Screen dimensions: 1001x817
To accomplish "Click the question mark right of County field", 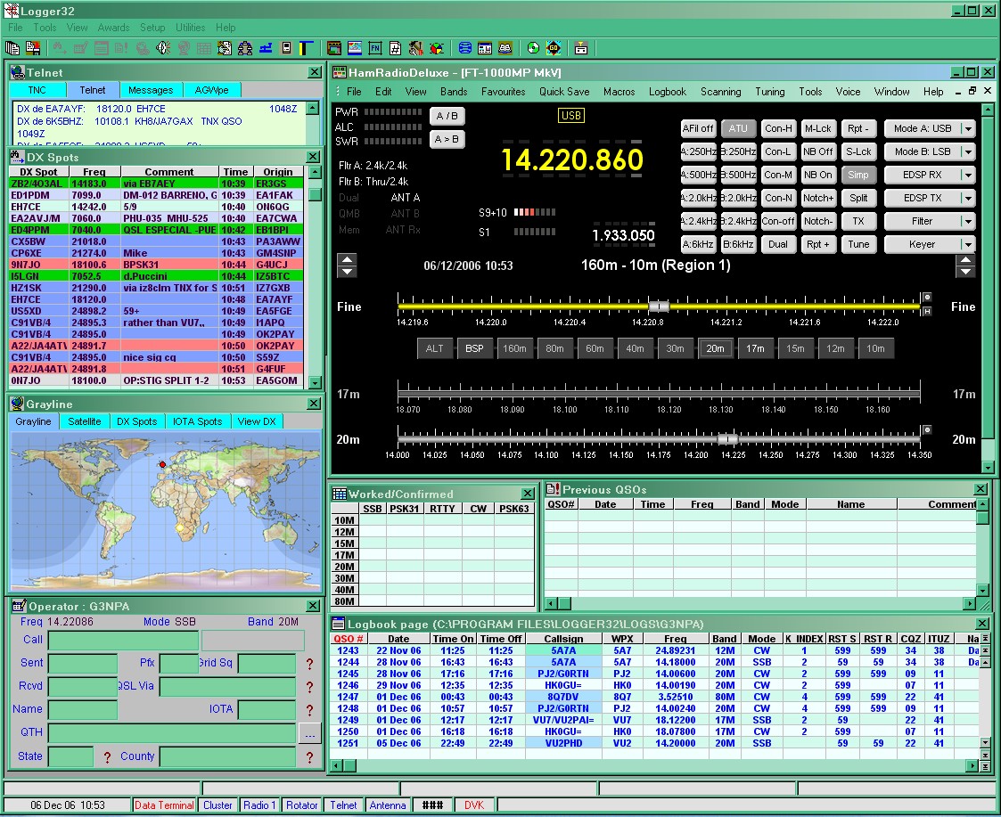I will [309, 757].
